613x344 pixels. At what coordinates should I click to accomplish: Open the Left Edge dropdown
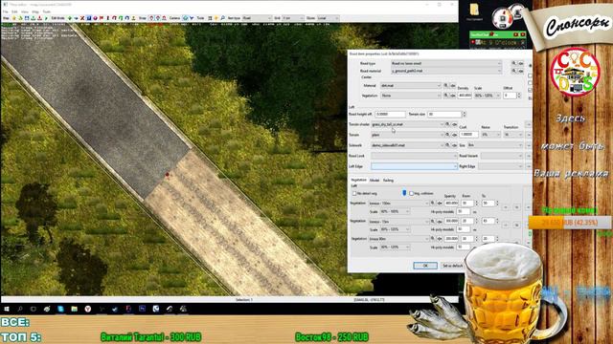(414, 166)
